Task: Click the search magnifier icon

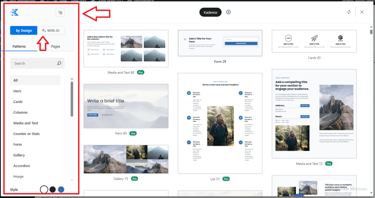Action: click(x=59, y=63)
